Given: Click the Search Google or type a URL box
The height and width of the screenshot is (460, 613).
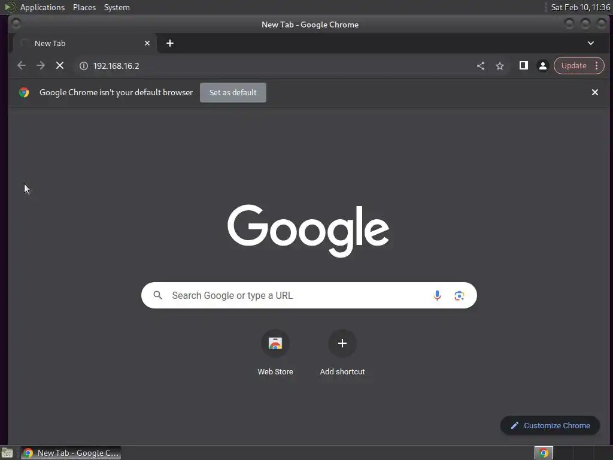Looking at the screenshot, I should [x=309, y=295].
